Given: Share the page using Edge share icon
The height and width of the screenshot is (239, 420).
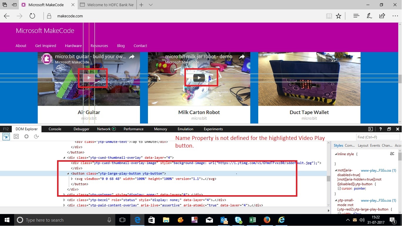Looking at the screenshot, I should (382, 16).
